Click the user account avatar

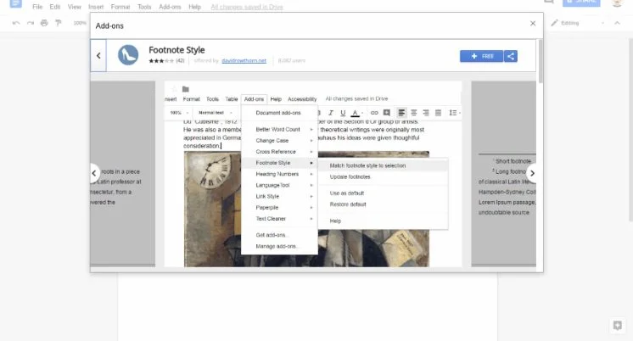(x=617, y=3)
